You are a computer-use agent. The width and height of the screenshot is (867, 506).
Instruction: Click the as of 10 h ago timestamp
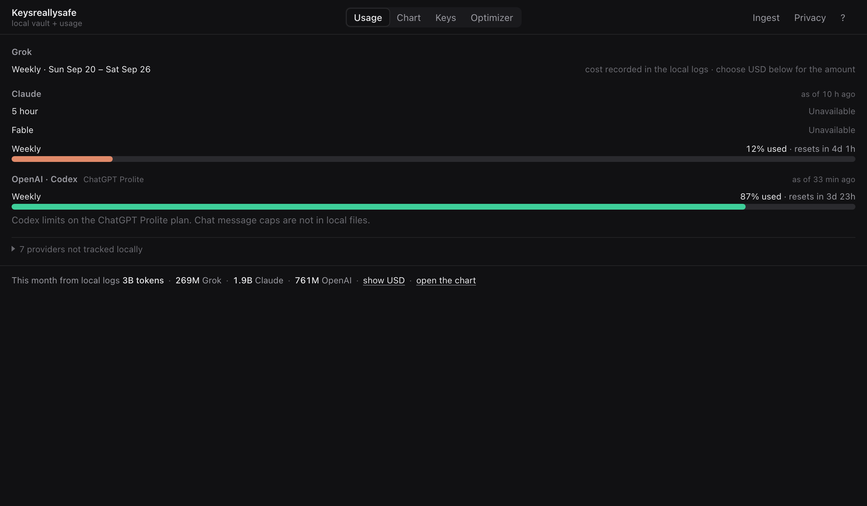pyautogui.click(x=828, y=94)
